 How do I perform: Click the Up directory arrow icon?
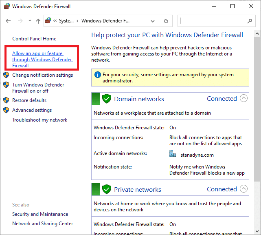[38, 21]
